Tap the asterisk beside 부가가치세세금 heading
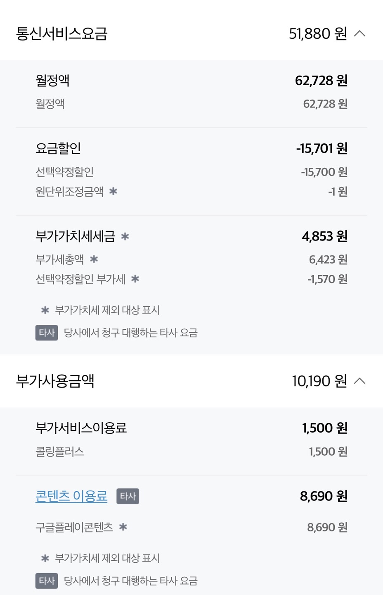Viewport: 383px width, 595px height. (125, 236)
